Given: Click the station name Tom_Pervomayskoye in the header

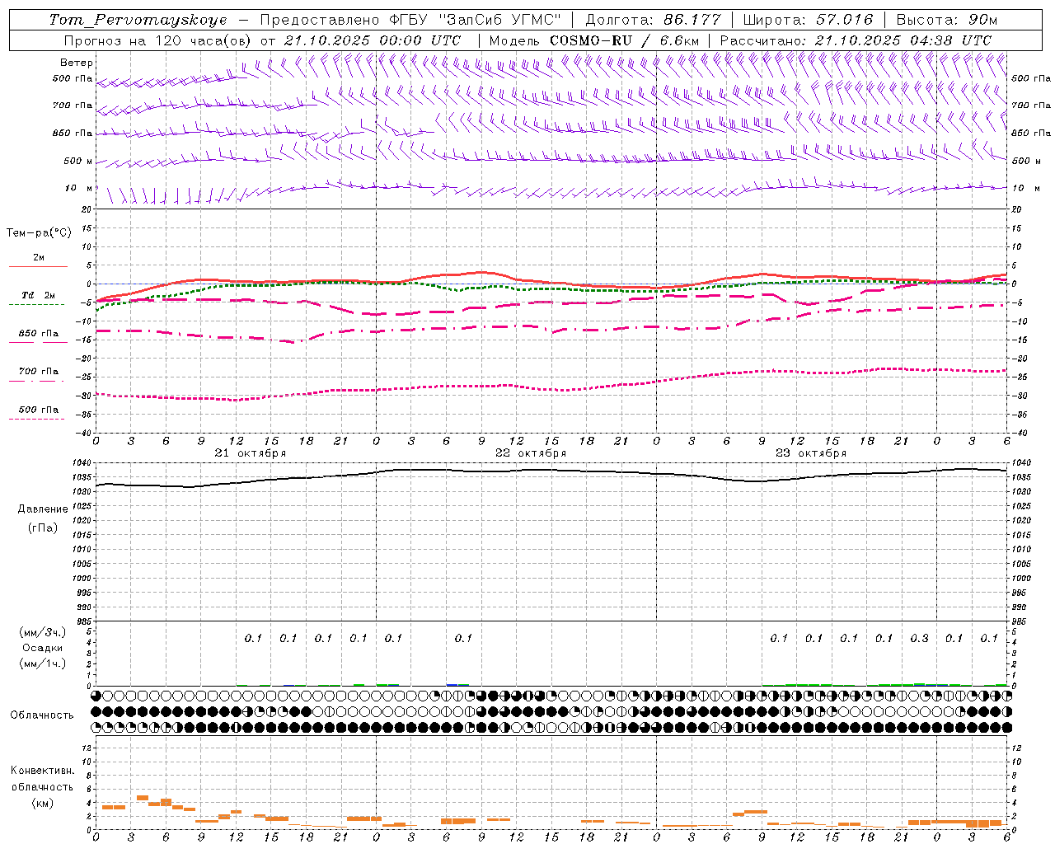Looking at the screenshot, I should 138,20.
